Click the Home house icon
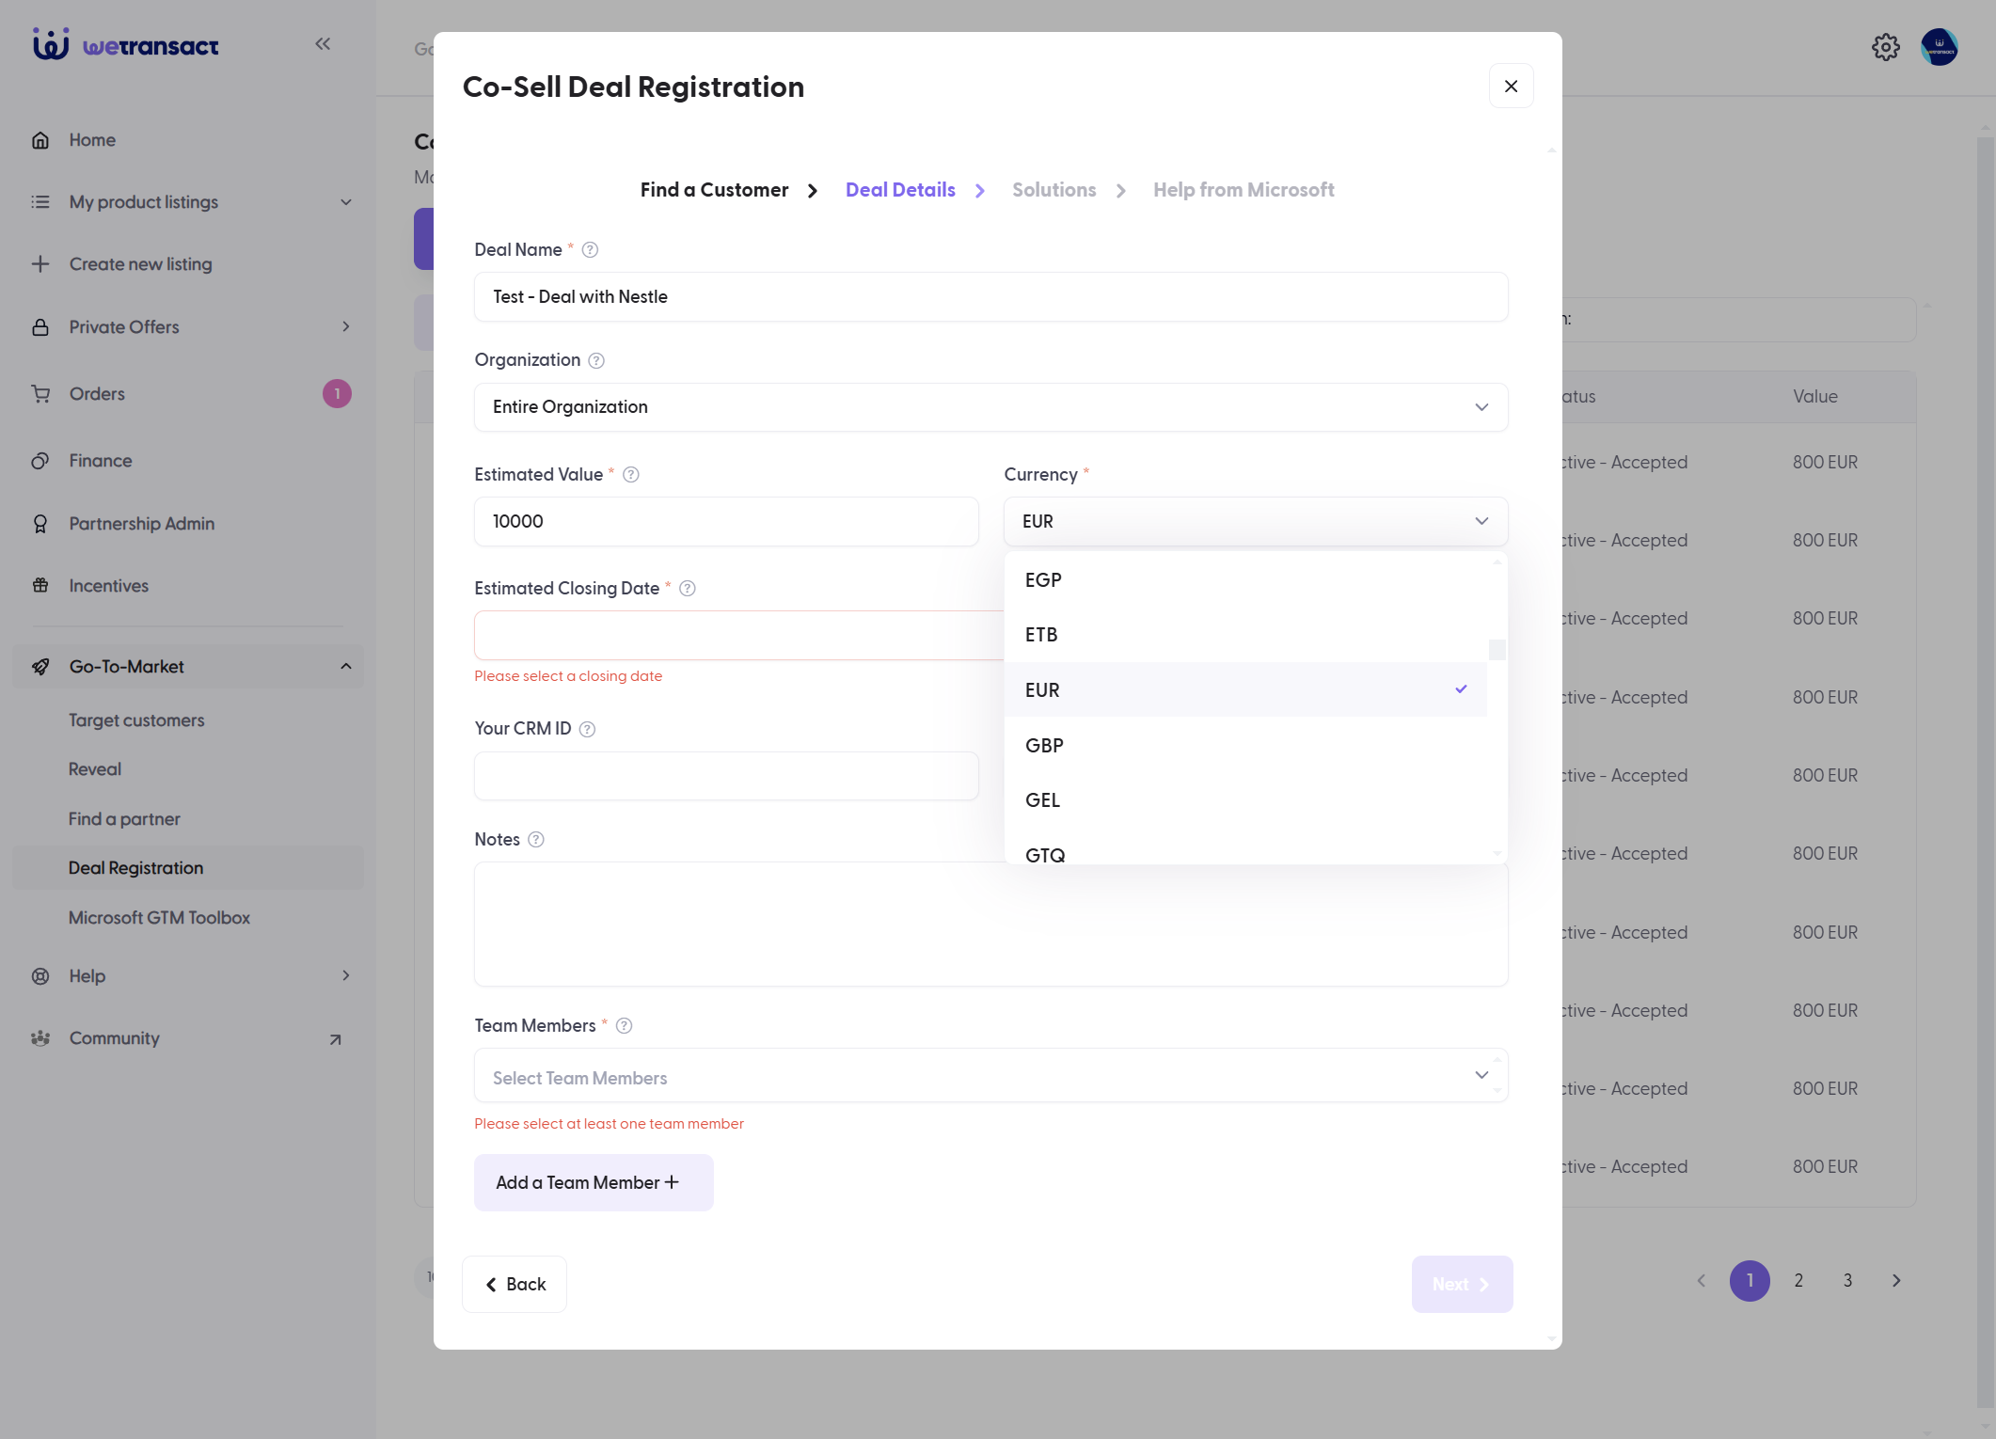1996x1439 pixels. (40, 140)
